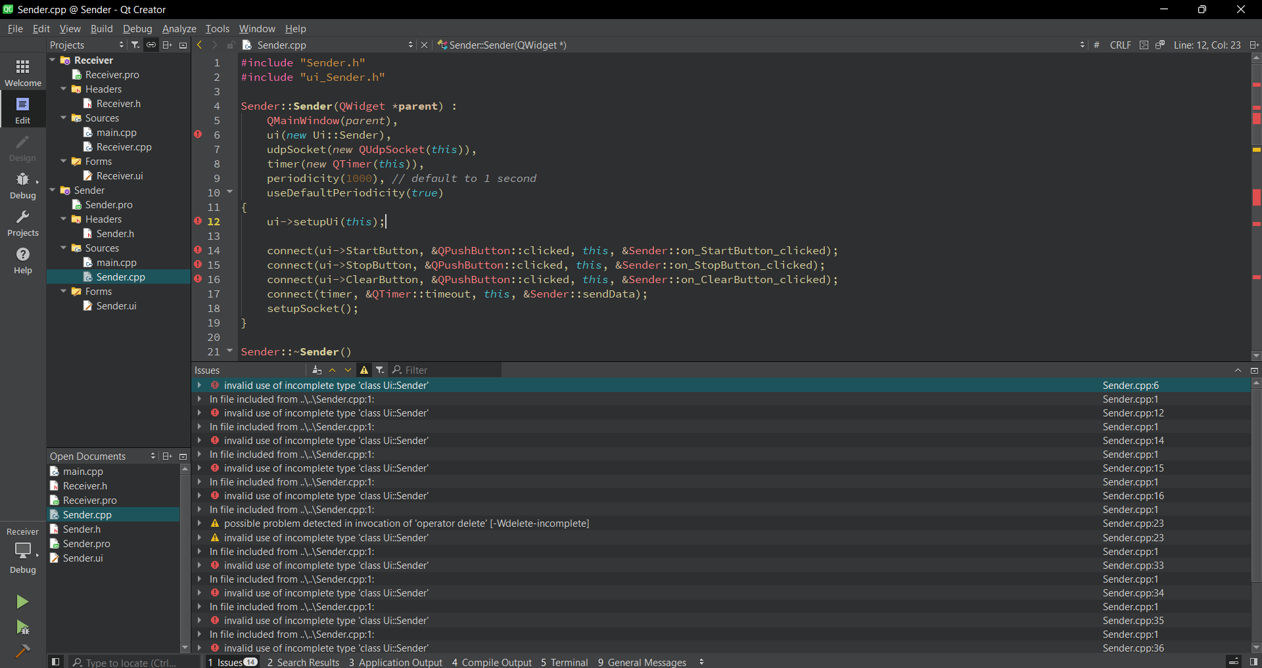Switch to Search Results pane

303,662
